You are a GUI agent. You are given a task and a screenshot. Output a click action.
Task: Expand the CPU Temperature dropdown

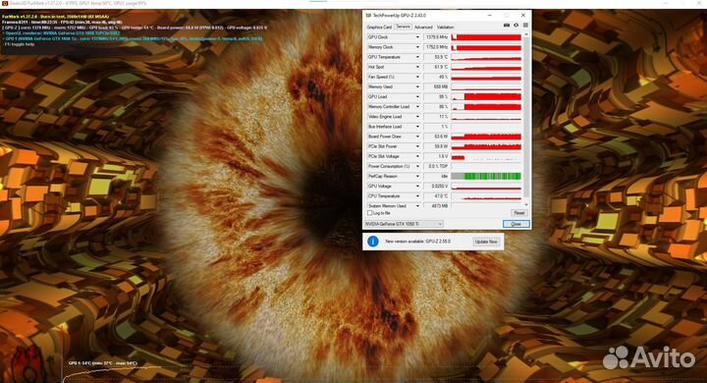[417, 195]
